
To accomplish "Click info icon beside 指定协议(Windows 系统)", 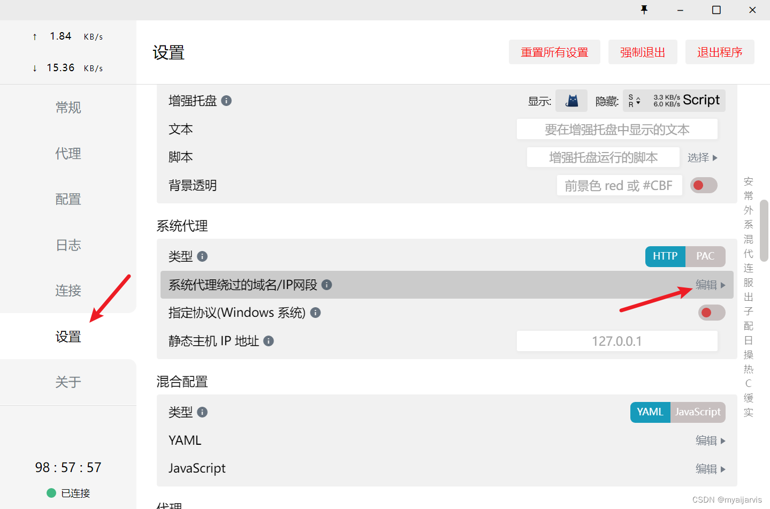I will coord(316,313).
